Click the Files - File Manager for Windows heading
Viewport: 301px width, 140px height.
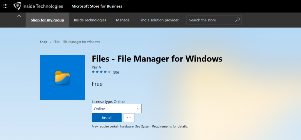coord(157,59)
